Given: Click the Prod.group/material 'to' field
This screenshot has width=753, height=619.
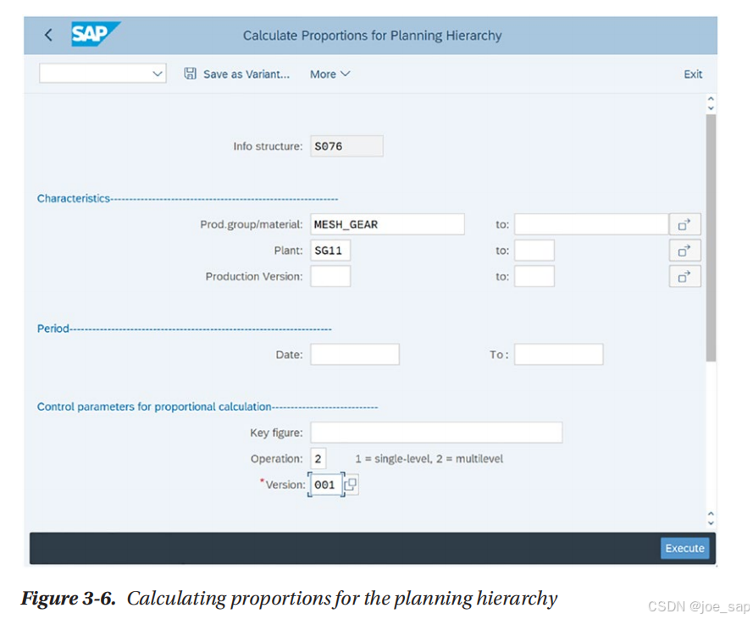Looking at the screenshot, I should [591, 224].
